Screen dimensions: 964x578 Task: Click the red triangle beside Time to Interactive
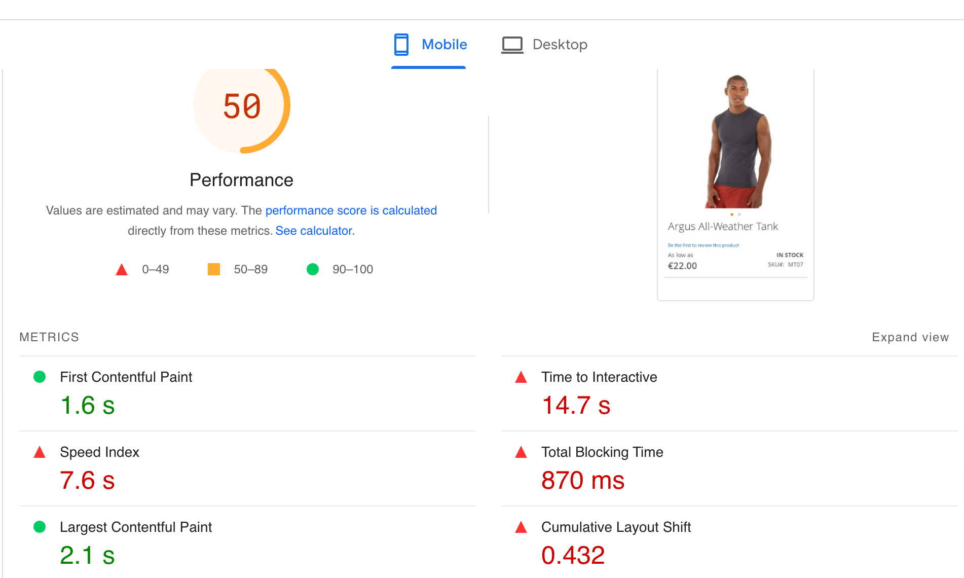(521, 377)
